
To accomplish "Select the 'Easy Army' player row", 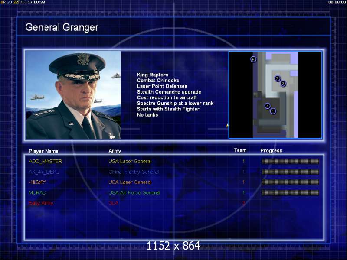I will pyautogui.click(x=137, y=203).
